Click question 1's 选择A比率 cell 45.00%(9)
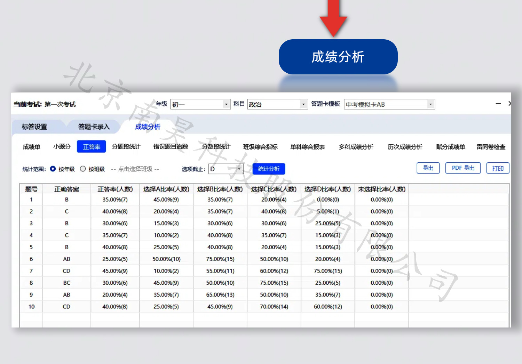 coord(166,200)
